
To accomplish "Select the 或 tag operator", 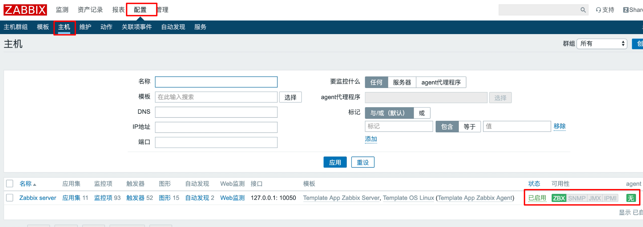I will pos(422,113).
